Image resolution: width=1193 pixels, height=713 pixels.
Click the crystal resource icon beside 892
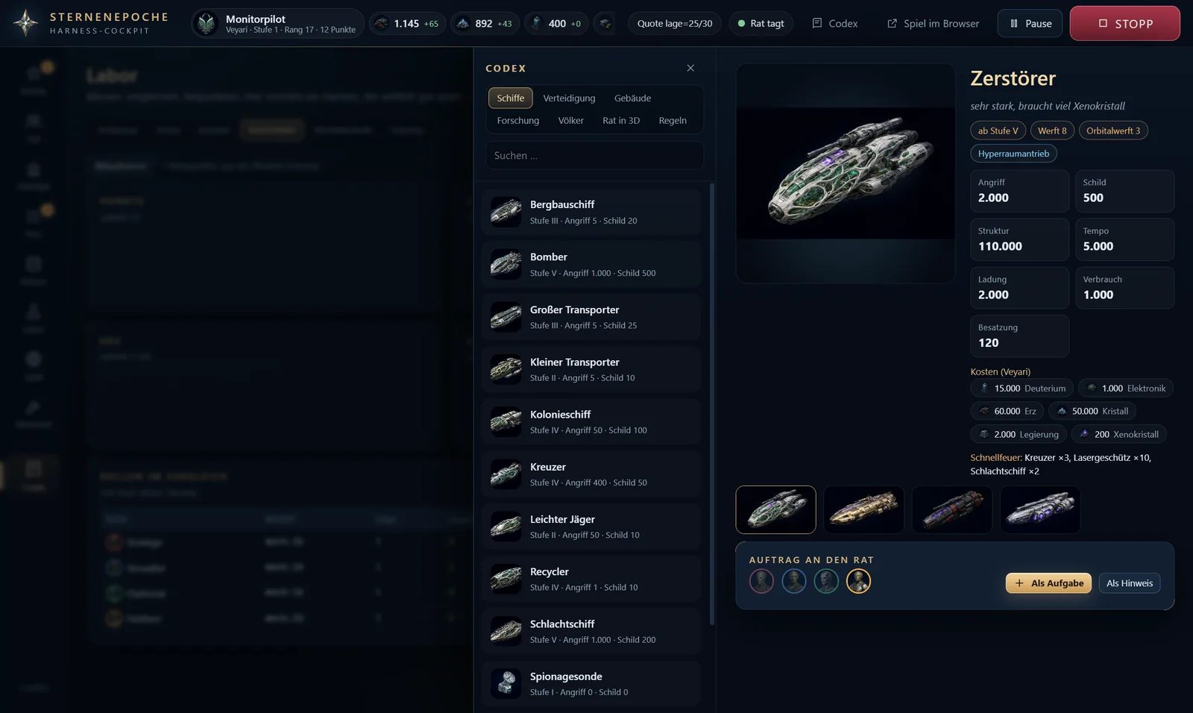tap(463, 23)
